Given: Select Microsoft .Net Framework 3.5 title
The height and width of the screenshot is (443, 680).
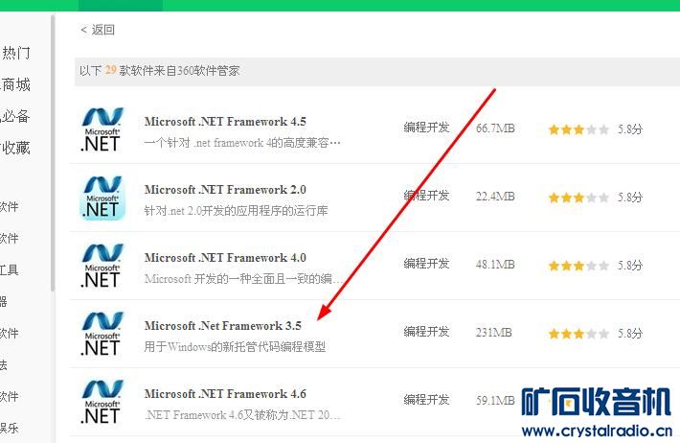Looking at the screenshot, I should [223, 326].
